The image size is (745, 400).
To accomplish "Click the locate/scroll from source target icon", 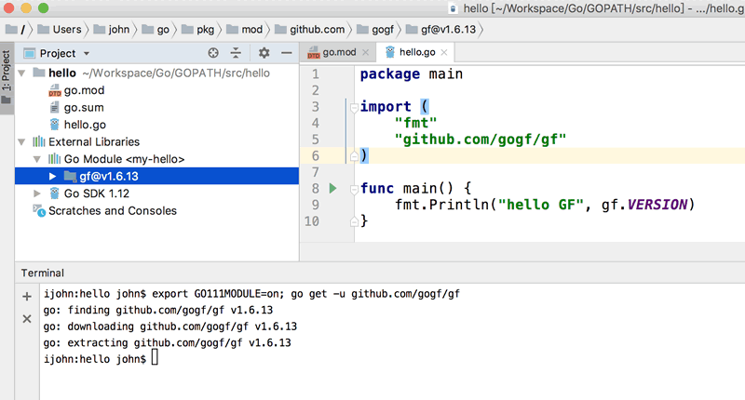I will point(213,54).
